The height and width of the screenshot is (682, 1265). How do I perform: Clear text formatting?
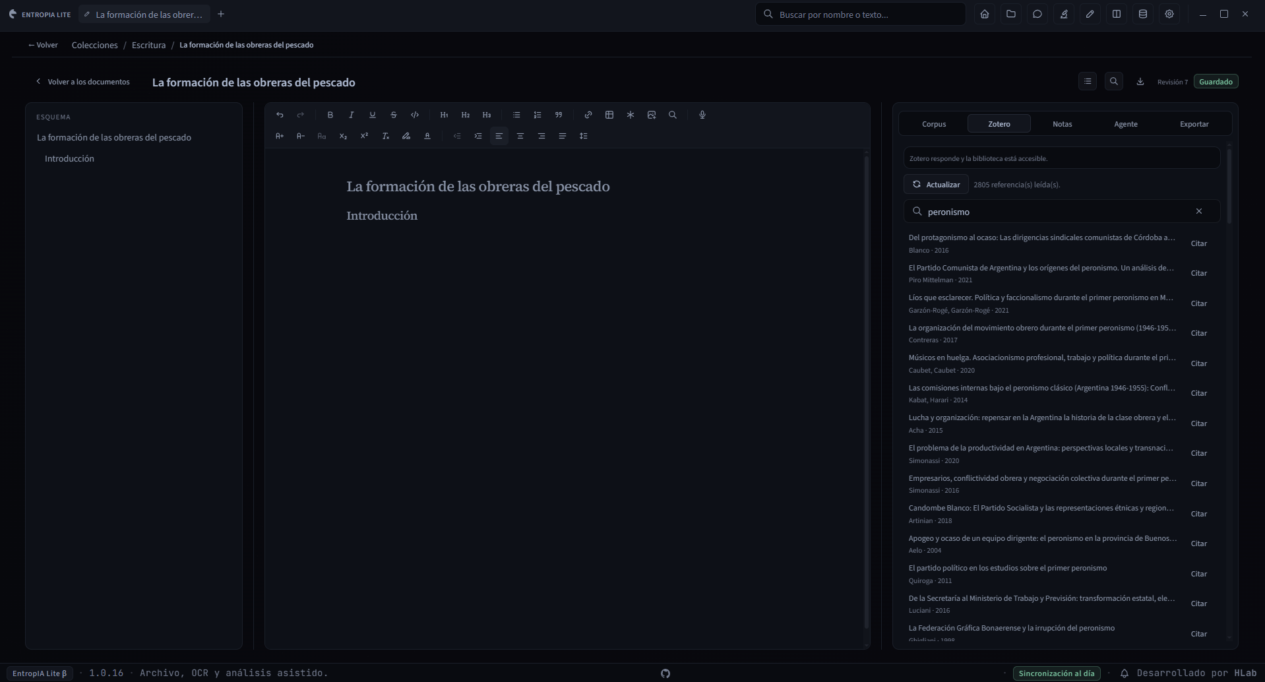coord(385,136)
